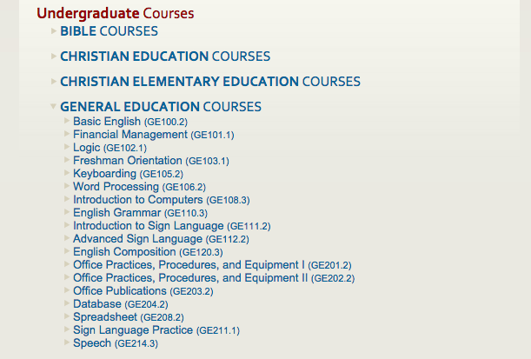
Task: Select Introduction to Computers course
Action: pyautogui.click(x=161, y=200)
